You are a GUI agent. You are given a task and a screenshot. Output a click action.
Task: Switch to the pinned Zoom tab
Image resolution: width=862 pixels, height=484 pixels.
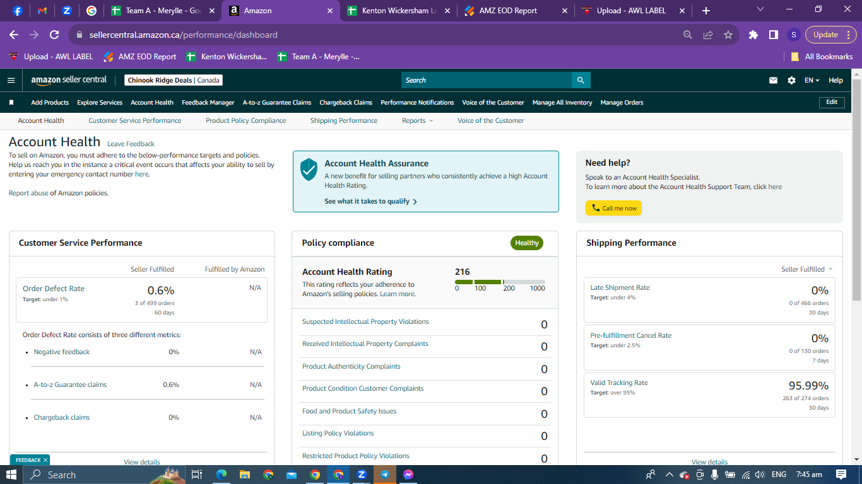[x=67, y=11]
